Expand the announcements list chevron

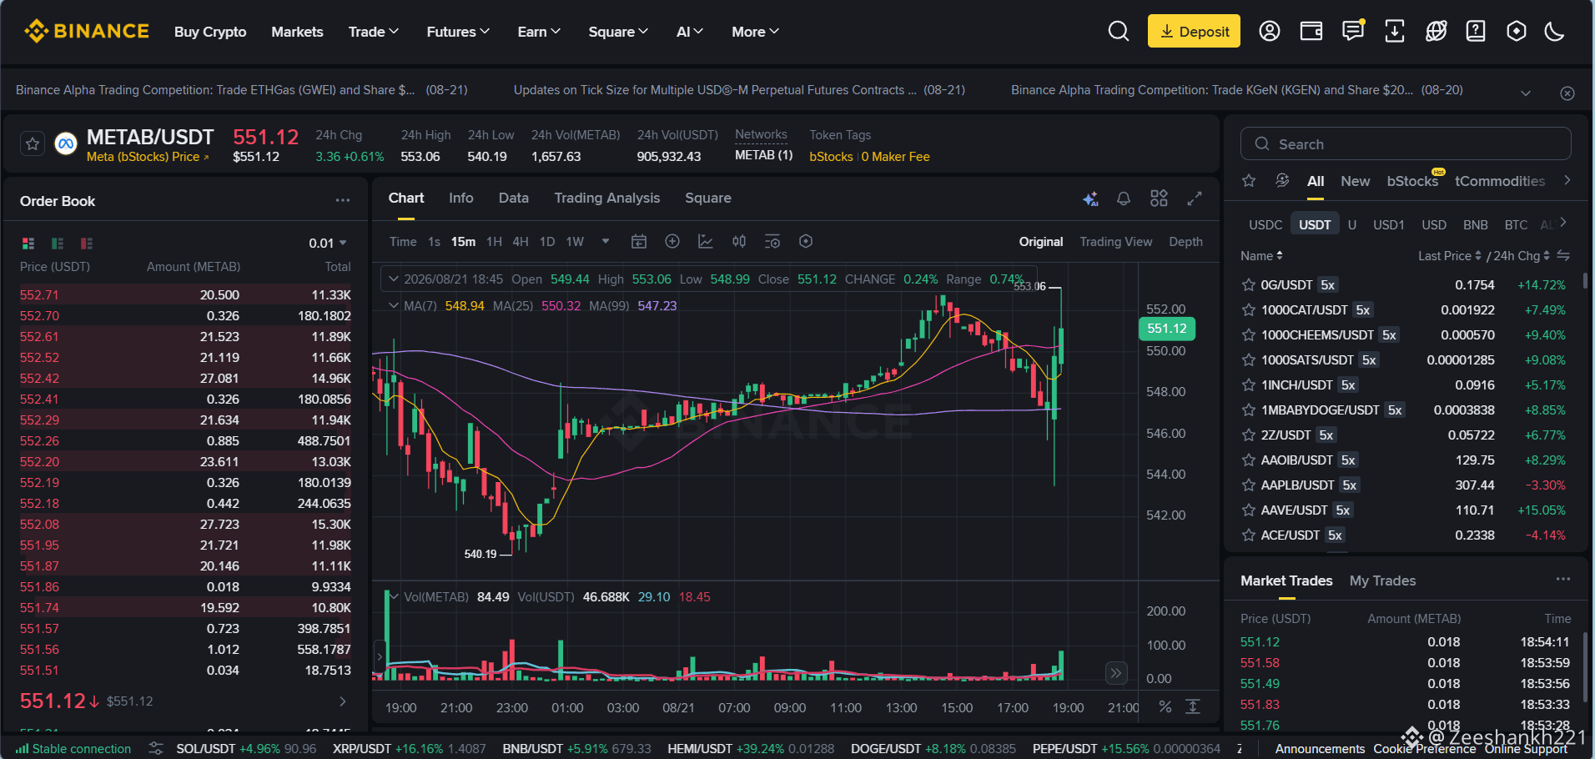point(1526,93)
